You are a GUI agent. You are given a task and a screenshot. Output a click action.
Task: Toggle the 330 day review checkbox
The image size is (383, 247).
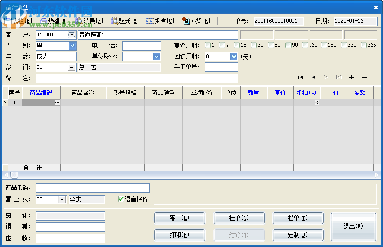[344, 45]
